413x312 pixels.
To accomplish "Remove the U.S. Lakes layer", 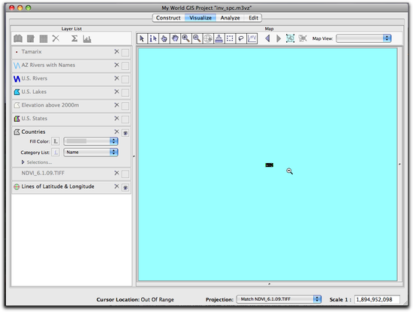I will point(116,92).
